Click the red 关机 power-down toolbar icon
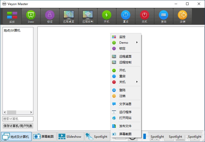 tap(145, 16)
